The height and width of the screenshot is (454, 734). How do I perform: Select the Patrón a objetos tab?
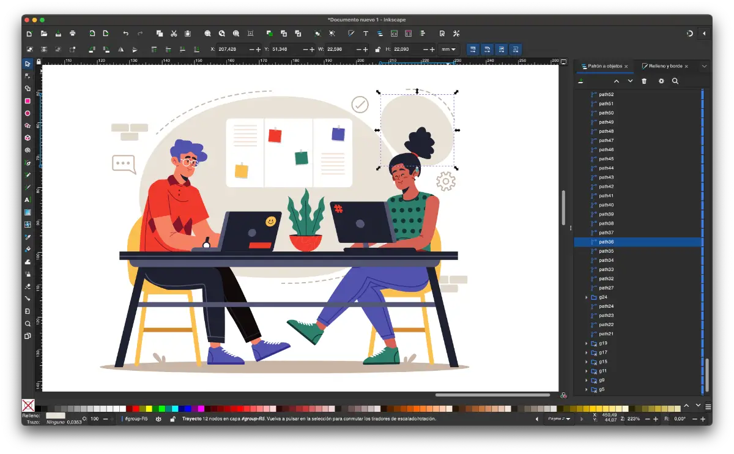click(606, 66)
